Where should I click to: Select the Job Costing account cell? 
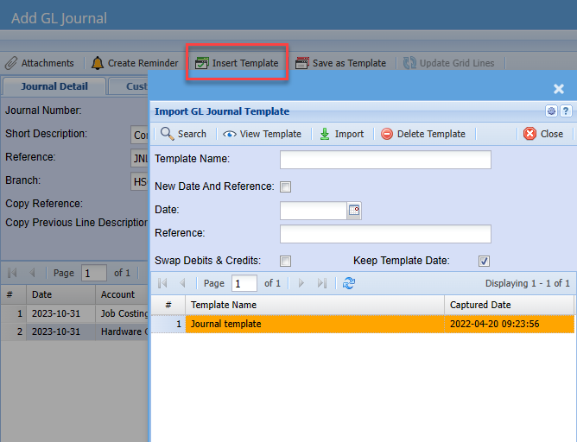tap(122, 313)
